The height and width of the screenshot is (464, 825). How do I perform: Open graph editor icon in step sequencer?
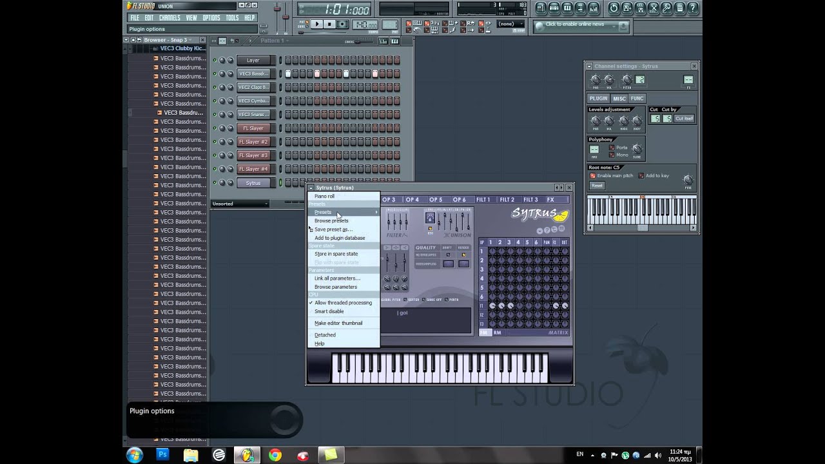tap(383, 41)
